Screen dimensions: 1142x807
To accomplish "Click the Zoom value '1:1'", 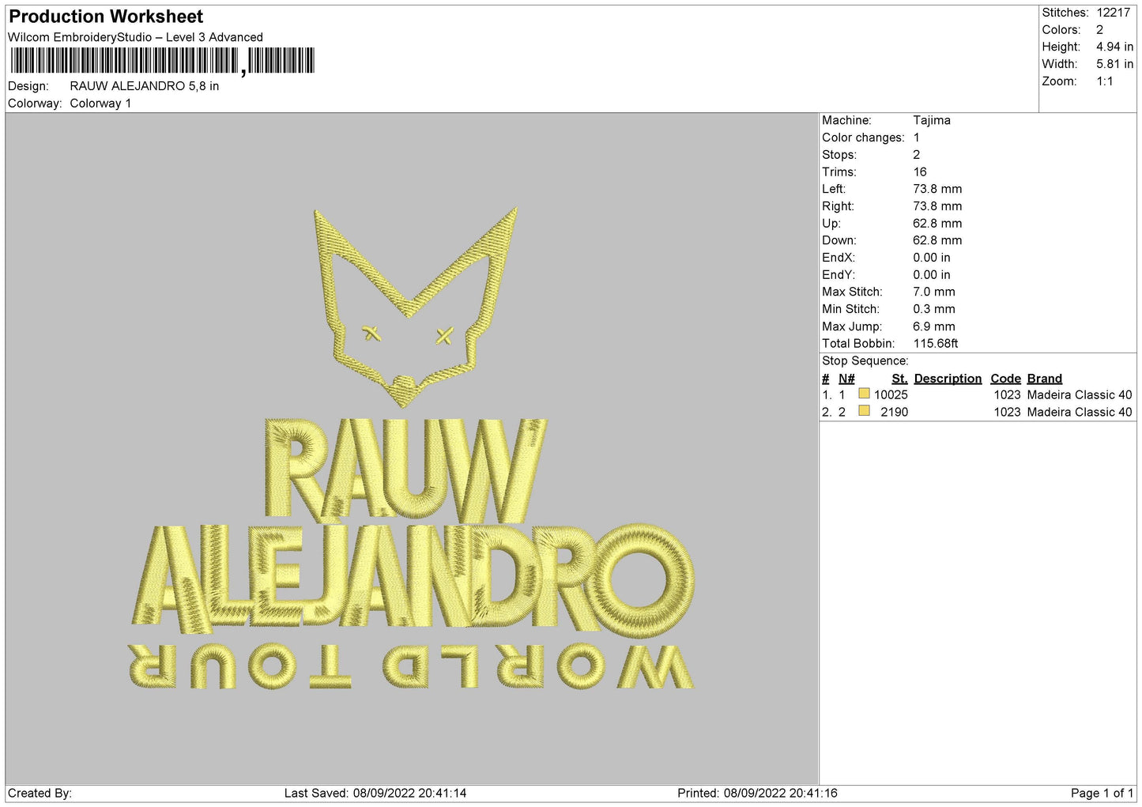I will 1105,81.
